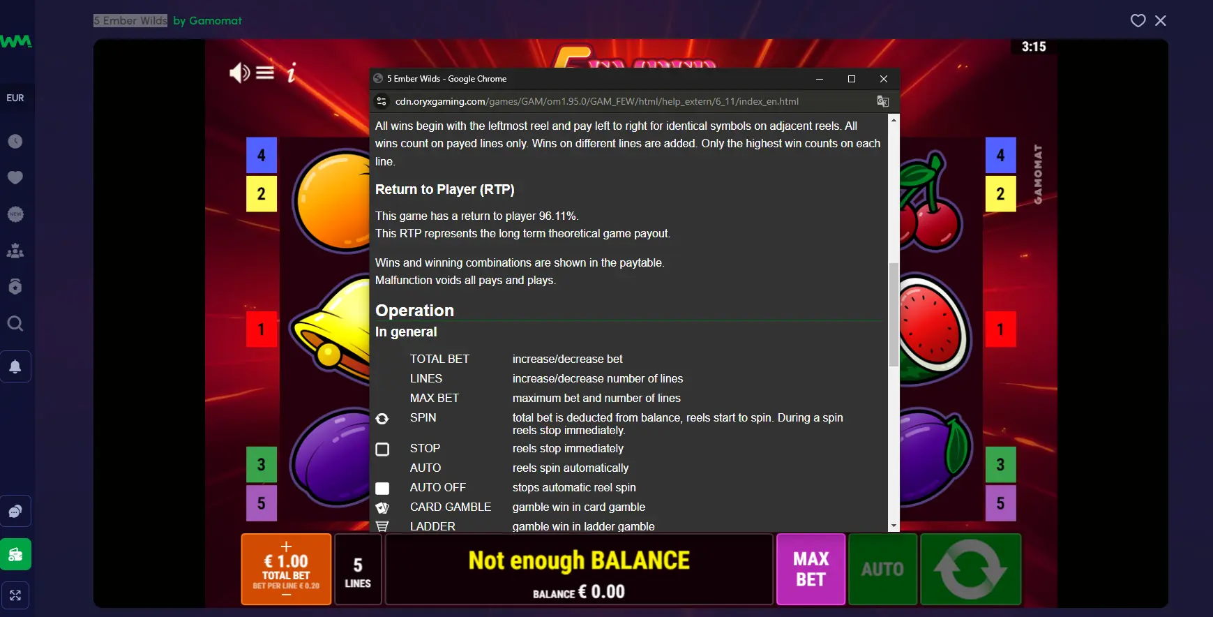Click the green slot machine sidebar button

coord(15,555)
